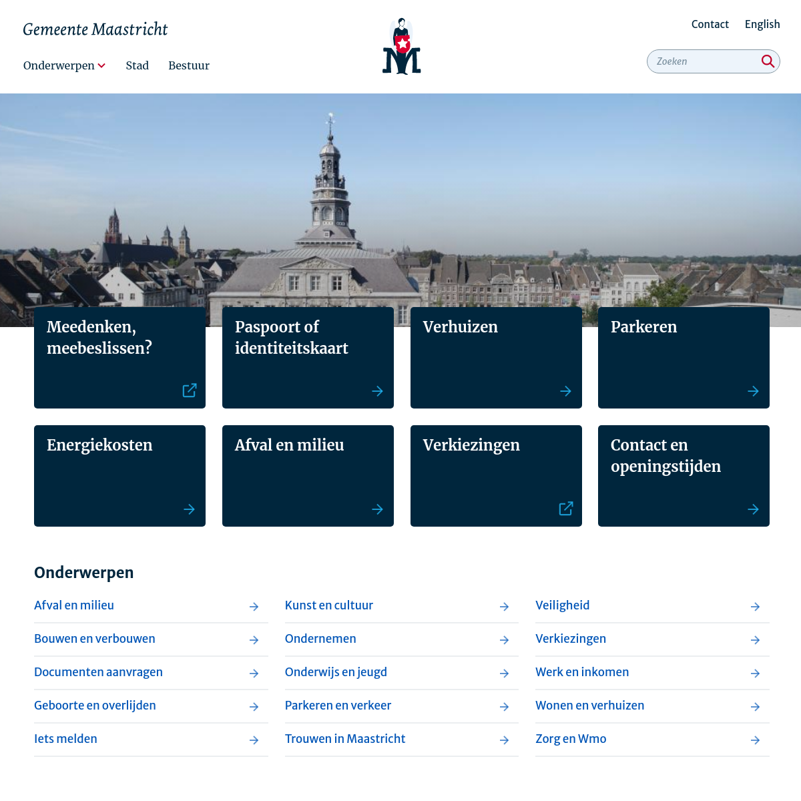Viewport: 801px width, 801px height.
Task: Click arrow beside Veiligheid
Action: coord(756,607)
